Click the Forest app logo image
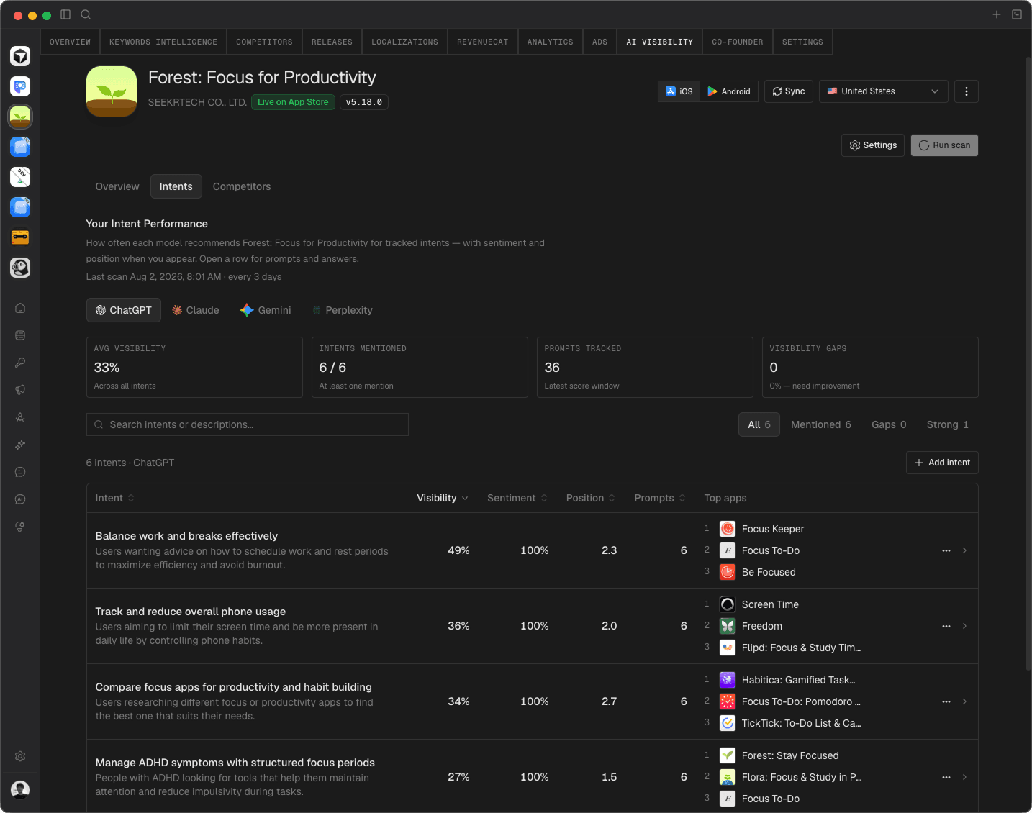The width and height of the screenshot is (1032, 813). pyautogui.click(x=112, y=91)
